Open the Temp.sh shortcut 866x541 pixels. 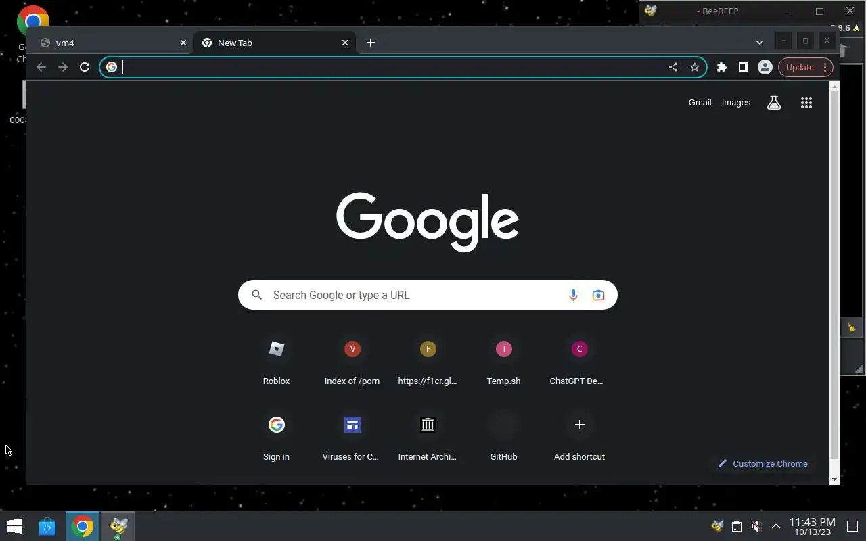click(x=503, y=362)
